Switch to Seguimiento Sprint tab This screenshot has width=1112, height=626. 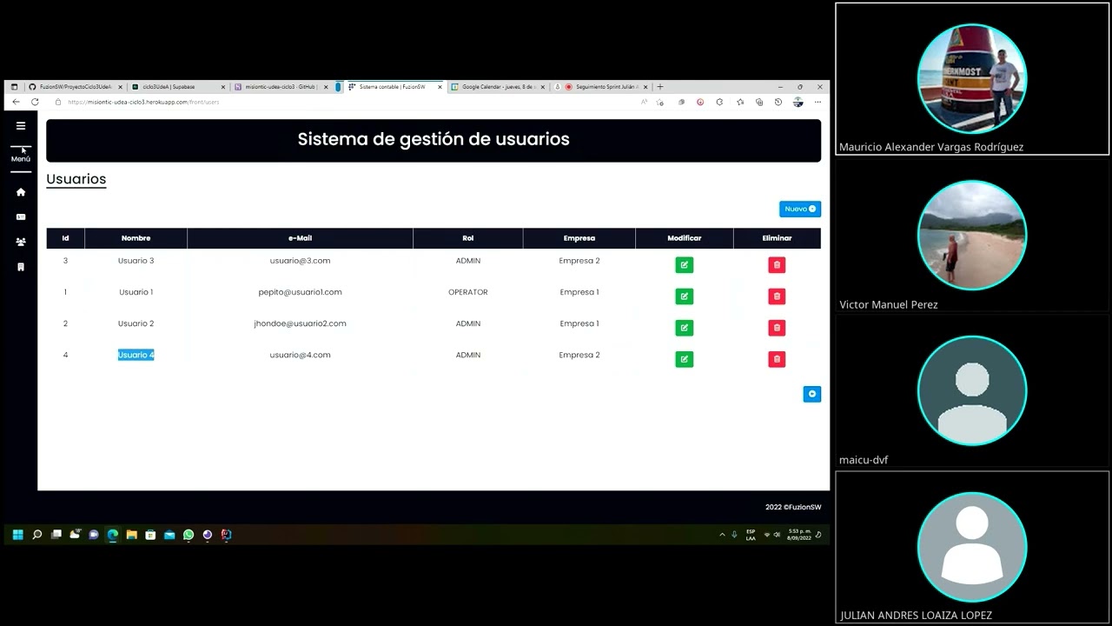[601, 87]
